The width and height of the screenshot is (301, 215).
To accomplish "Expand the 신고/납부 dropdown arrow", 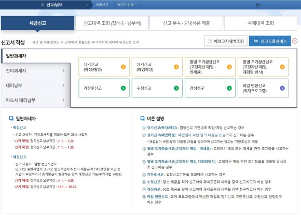I will pyautogui.click(x=87, y=5).
